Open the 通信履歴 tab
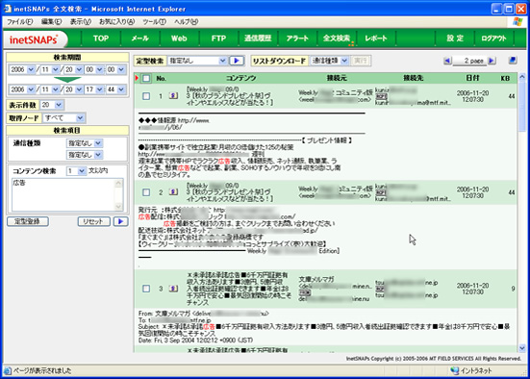Image resolution: width=530 pixels, height=379 pixels. pyautogui.click(x=258, y=38)
